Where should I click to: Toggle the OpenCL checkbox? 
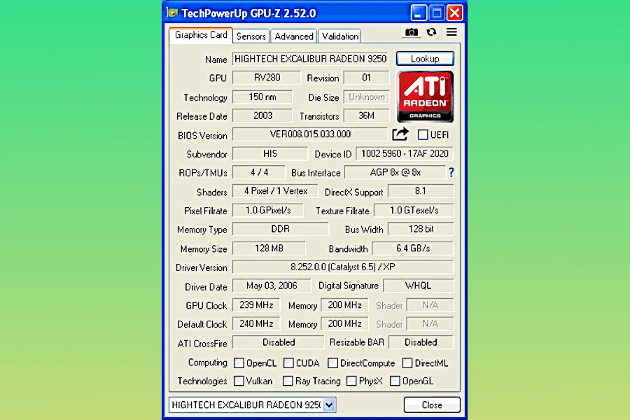239,363
